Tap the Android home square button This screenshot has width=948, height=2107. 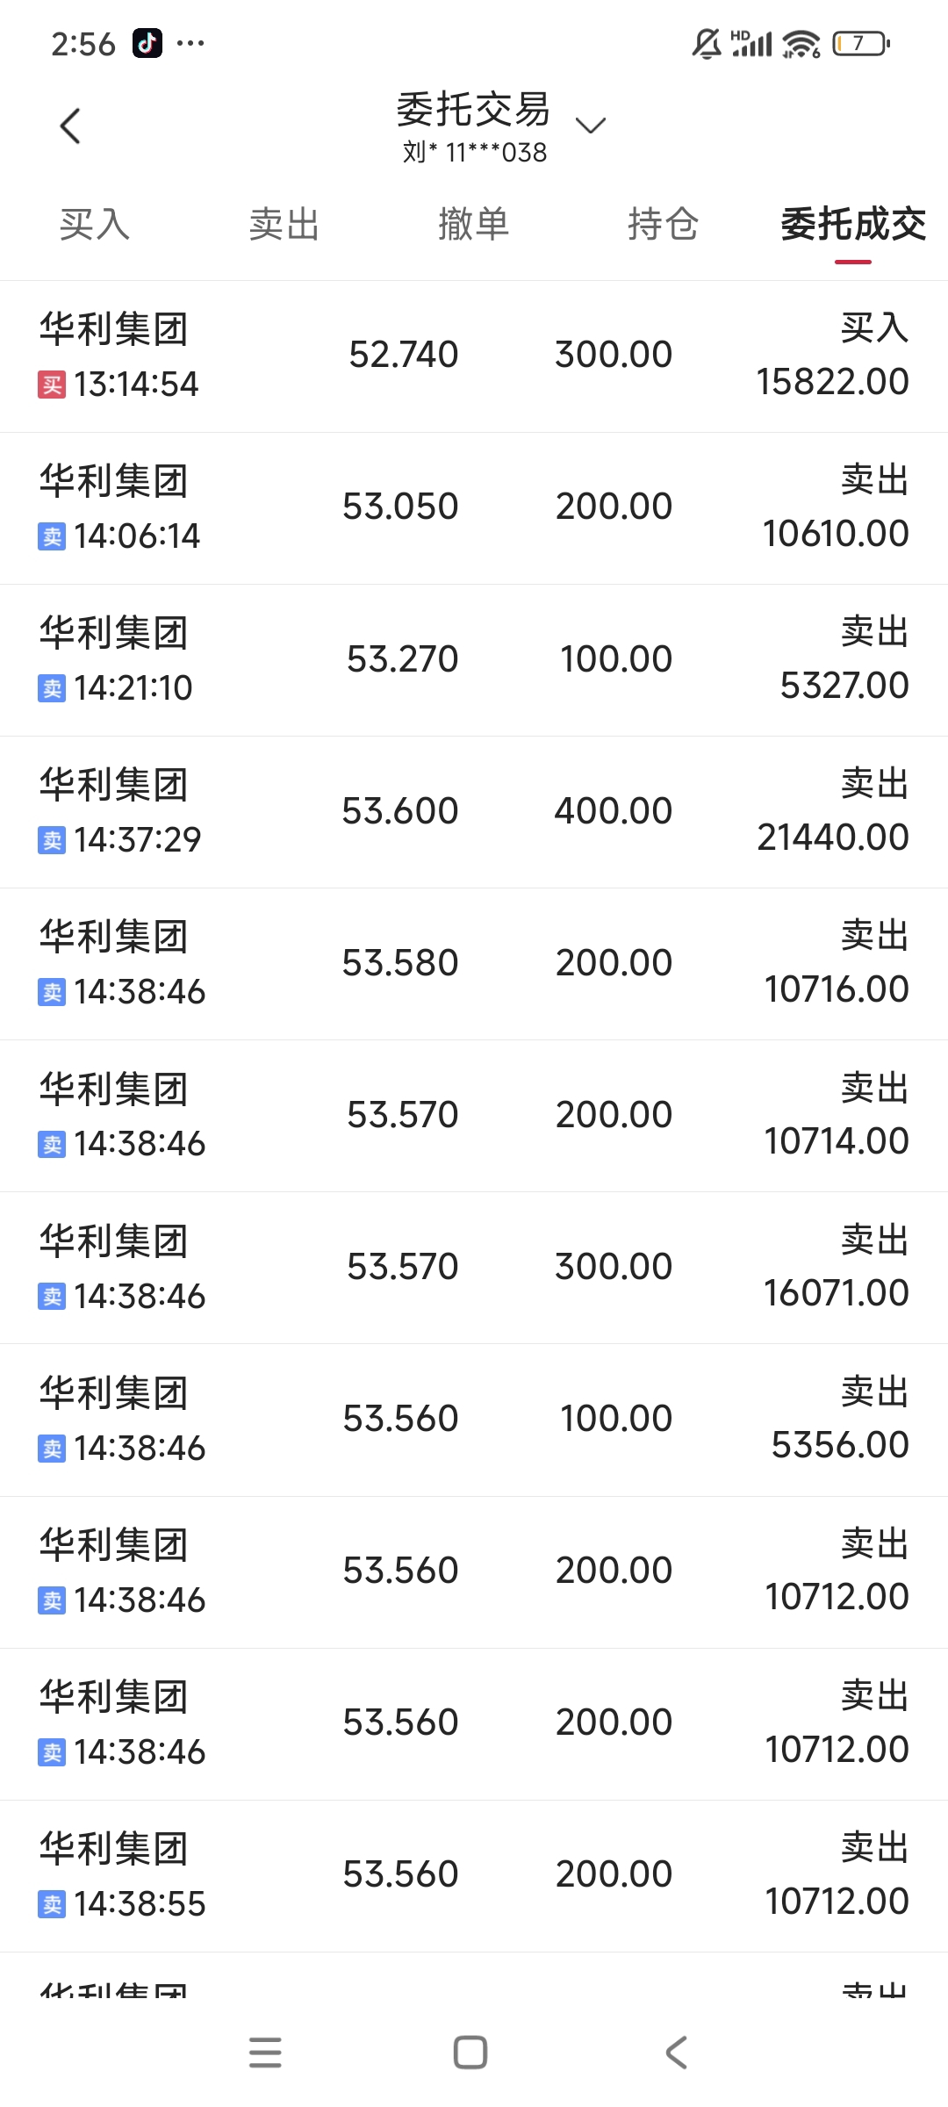470,2053
